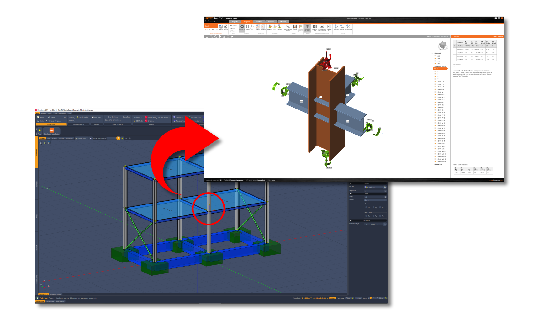The height and width of the screenshot is (323, 534).
Task: Open Verifica tab in IDEA StatiCa
Action: [259, 22]
